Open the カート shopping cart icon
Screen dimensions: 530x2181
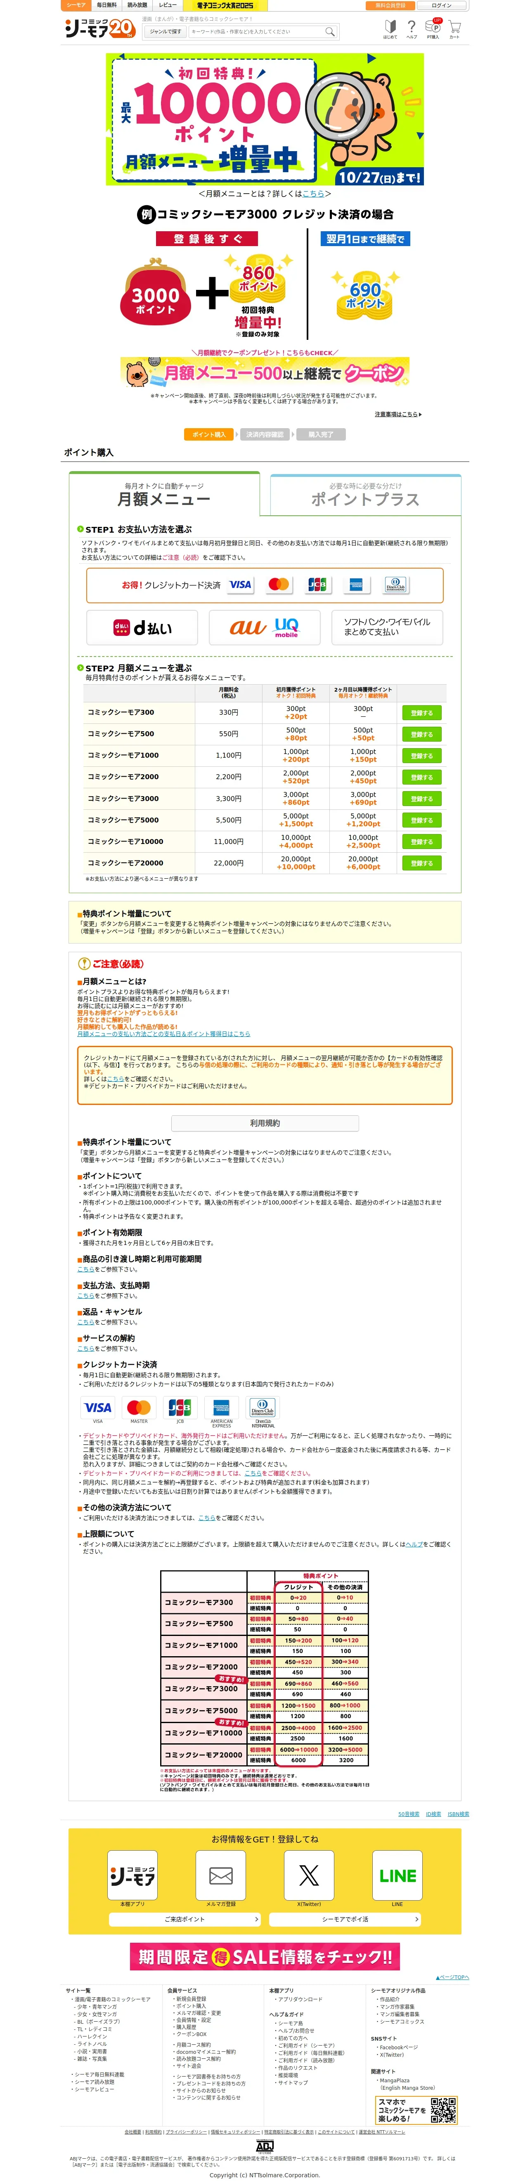pos(454,30)
